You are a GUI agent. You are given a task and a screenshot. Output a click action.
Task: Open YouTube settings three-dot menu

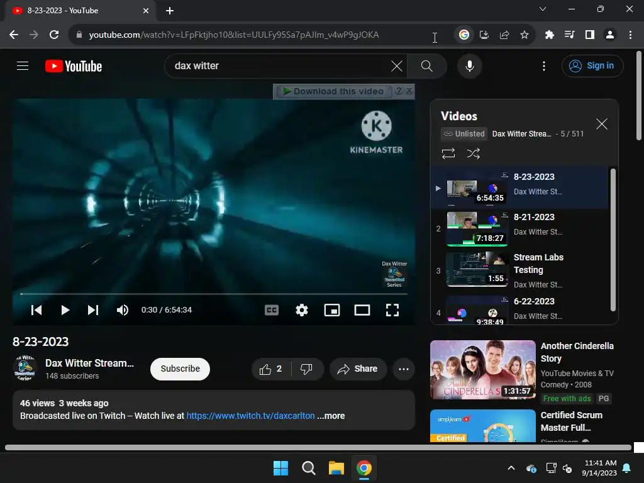544,65
